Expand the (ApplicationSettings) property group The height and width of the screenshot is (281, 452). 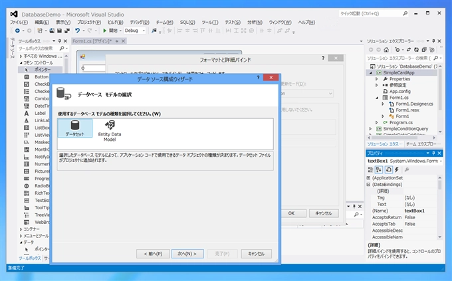368,178
